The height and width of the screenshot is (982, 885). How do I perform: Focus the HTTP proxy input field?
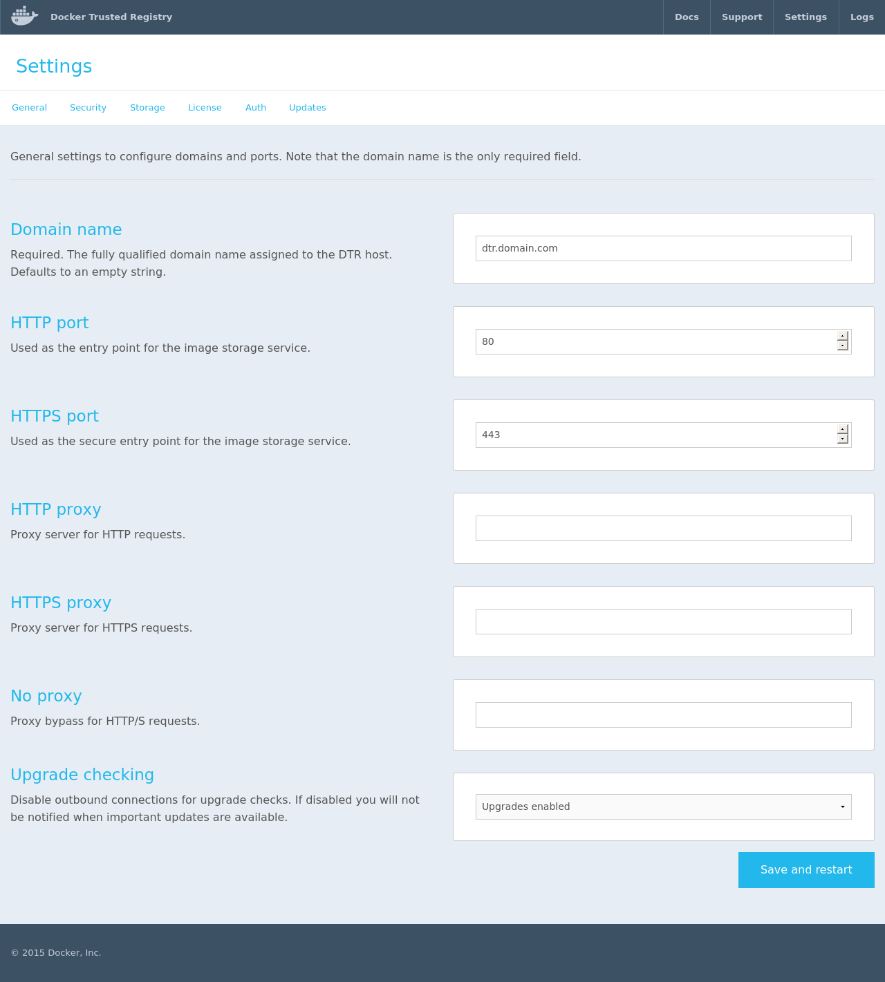coord(664,528)
